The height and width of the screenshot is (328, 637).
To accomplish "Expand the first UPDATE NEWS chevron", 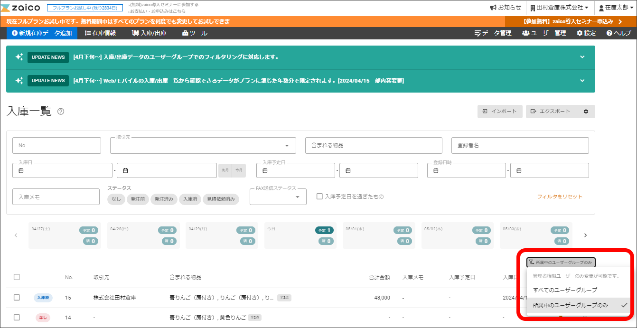I will [x=582, y=57].
